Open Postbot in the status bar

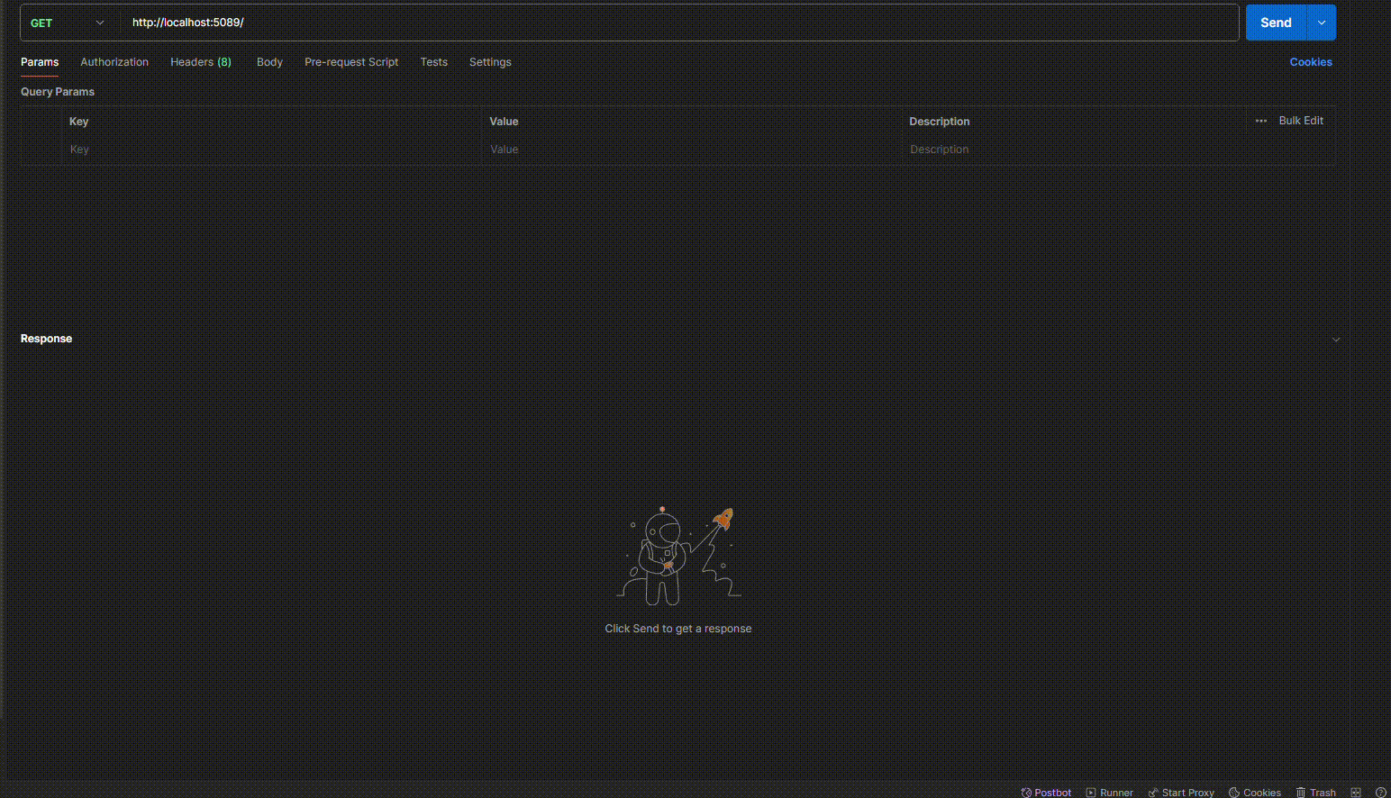coord(1046,793)
